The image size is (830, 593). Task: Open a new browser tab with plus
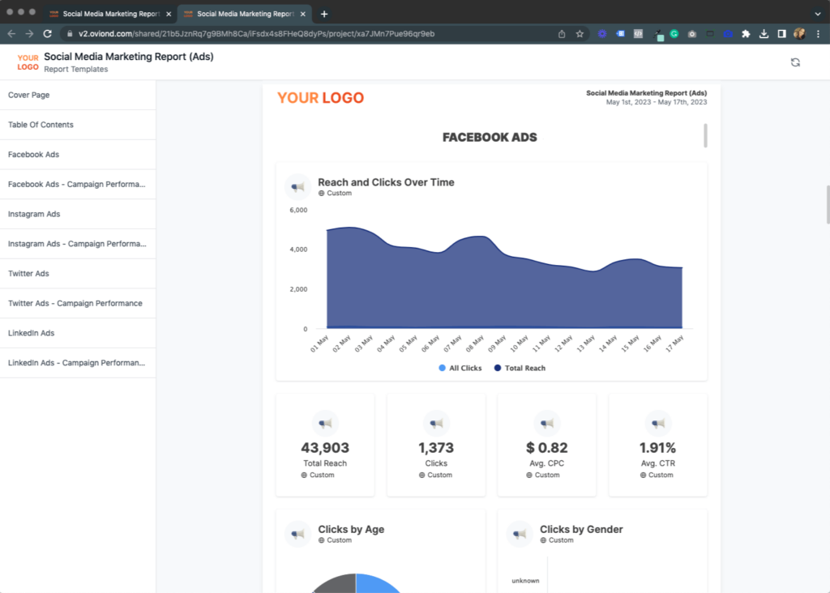point(324,15)
